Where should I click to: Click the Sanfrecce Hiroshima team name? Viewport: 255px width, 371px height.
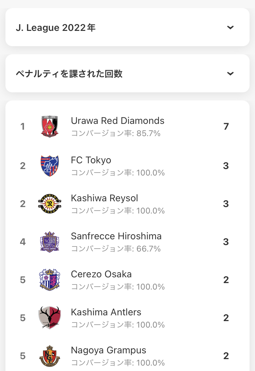tap(116, 236)
